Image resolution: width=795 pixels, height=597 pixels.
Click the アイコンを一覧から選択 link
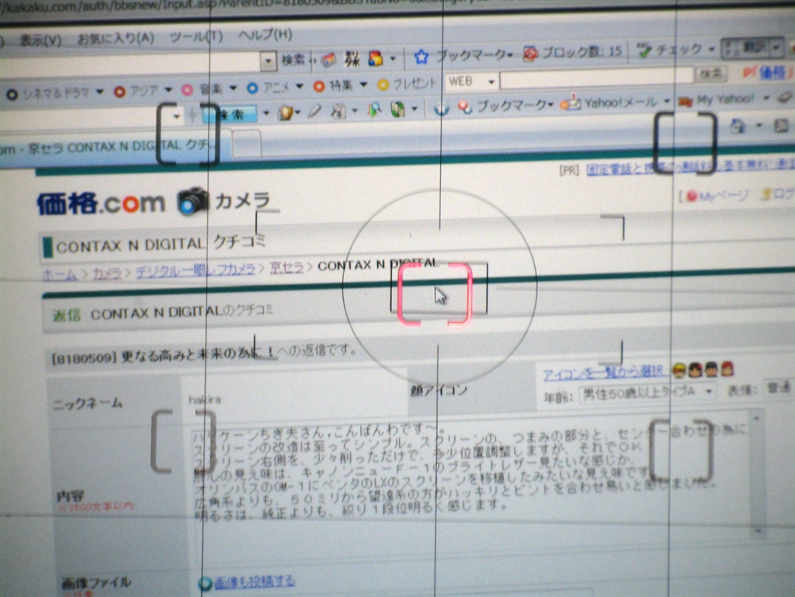(602, 373)
